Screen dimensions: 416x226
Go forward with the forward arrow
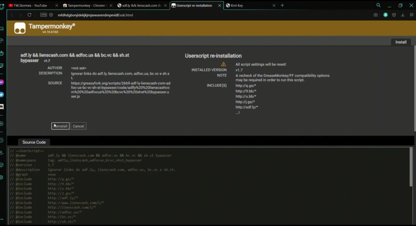coord(20,15)
